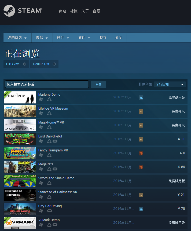The image size is (191, 231).
Task: Click Oculus Rift icon for MegaRats
Action: coord(55,169)
